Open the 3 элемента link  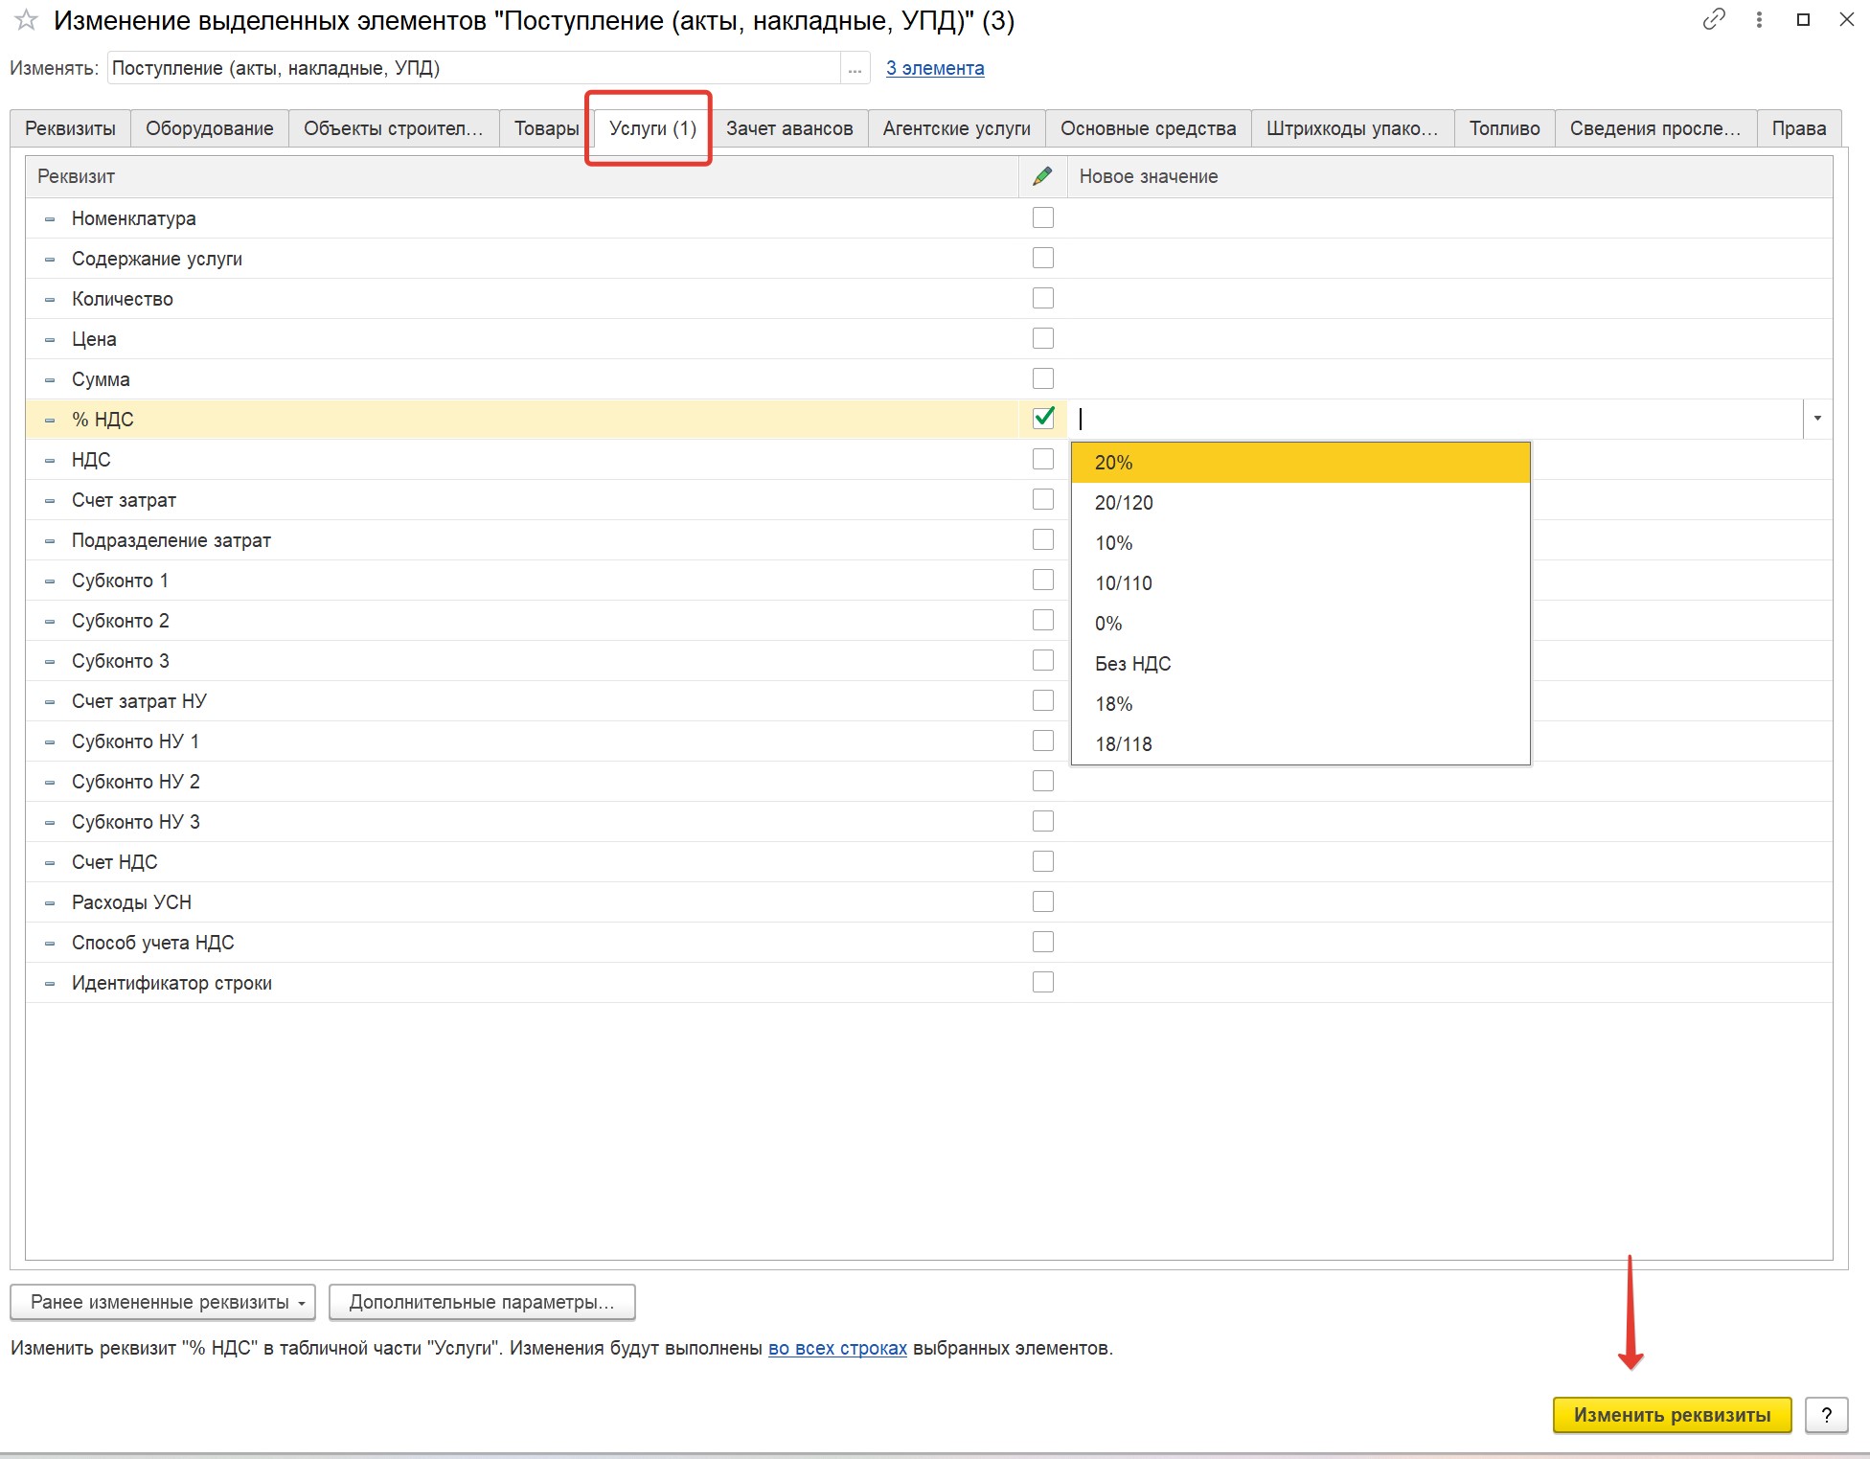click(x=935, y=68)
